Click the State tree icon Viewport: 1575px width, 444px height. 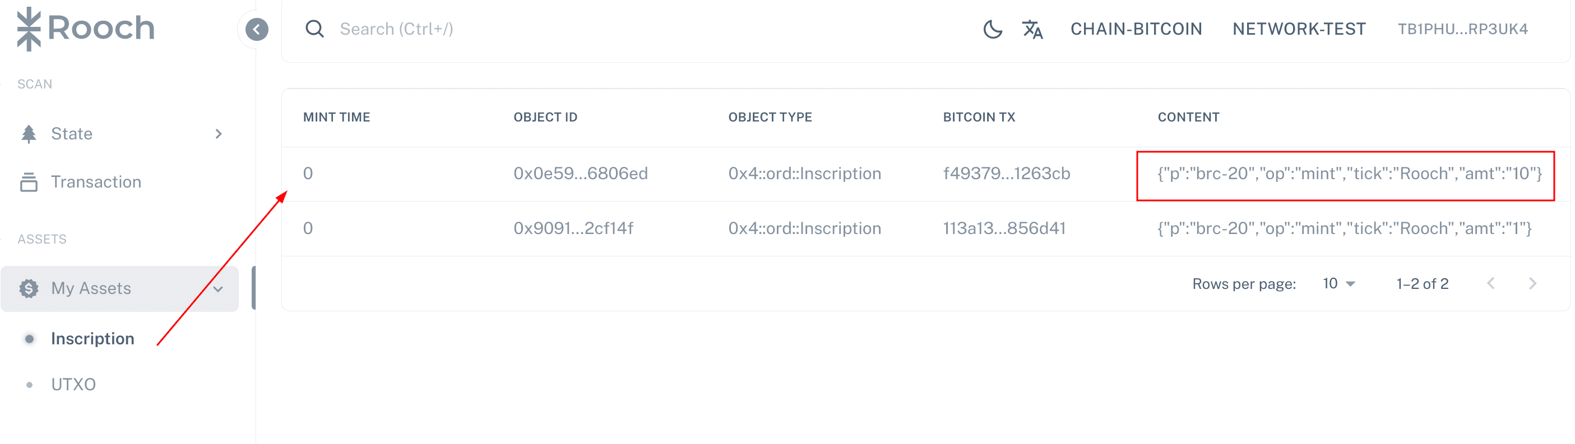coord(29,134)
